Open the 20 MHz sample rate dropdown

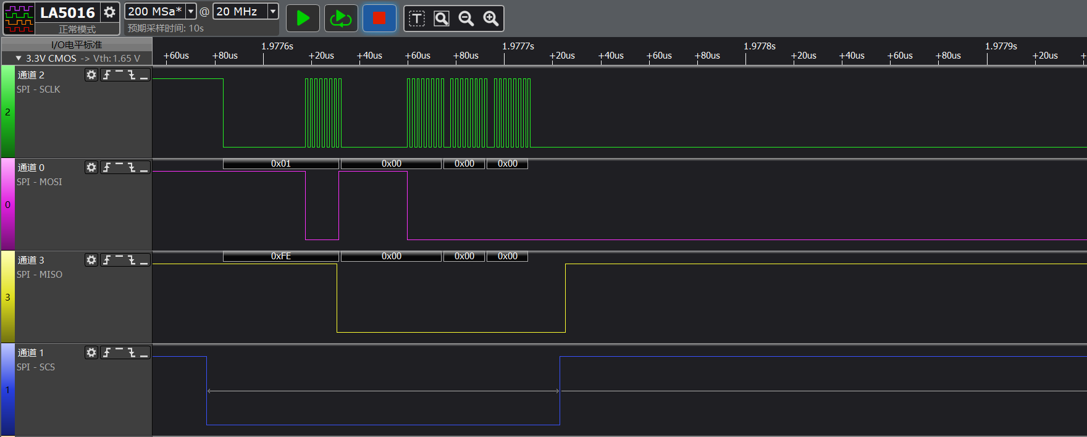(x=272, y=12)
